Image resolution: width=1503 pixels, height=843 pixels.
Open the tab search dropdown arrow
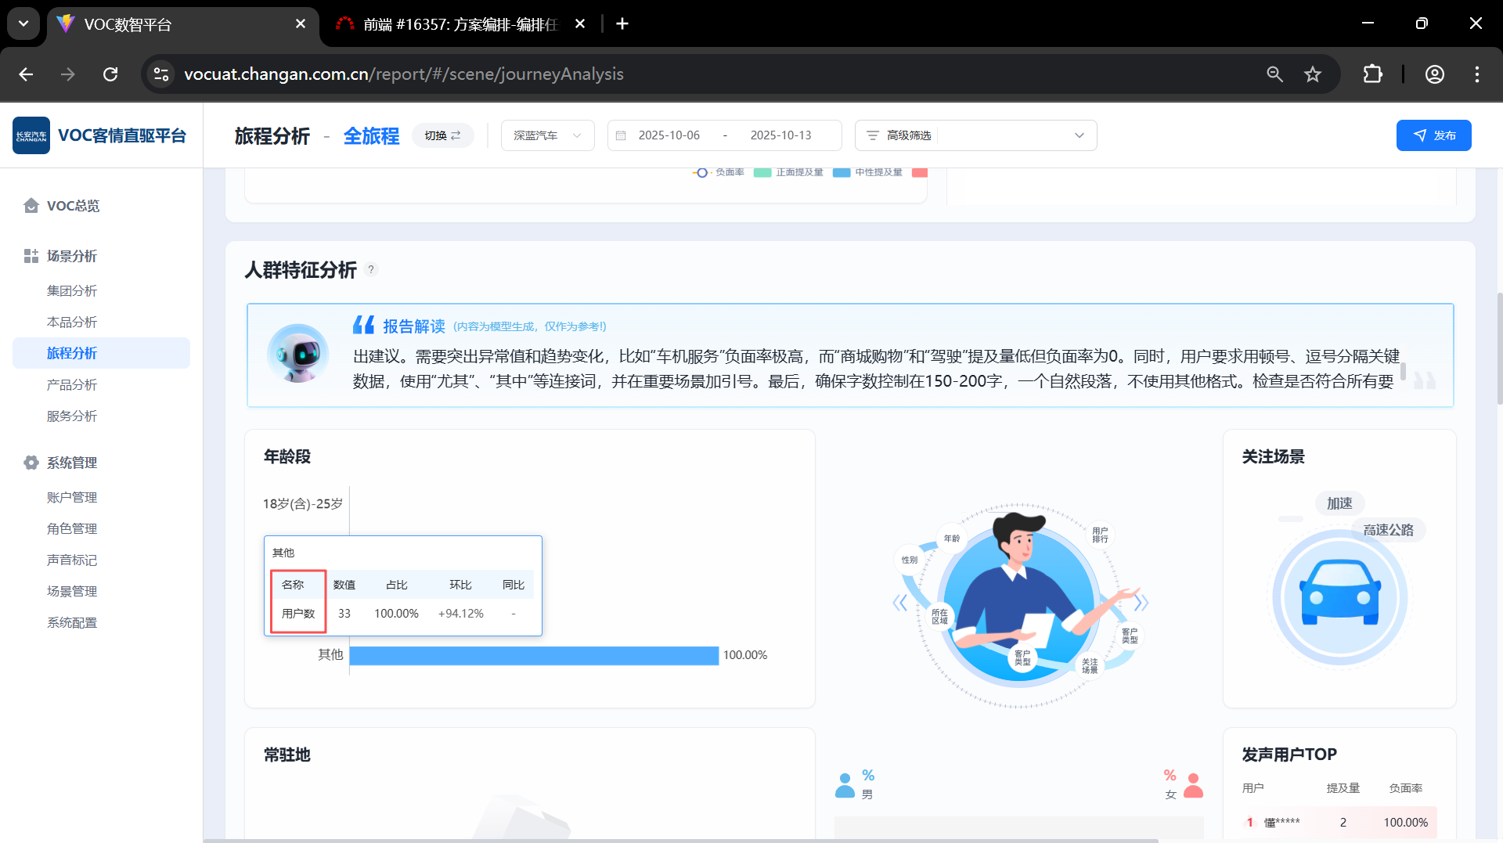click(23, 23)
